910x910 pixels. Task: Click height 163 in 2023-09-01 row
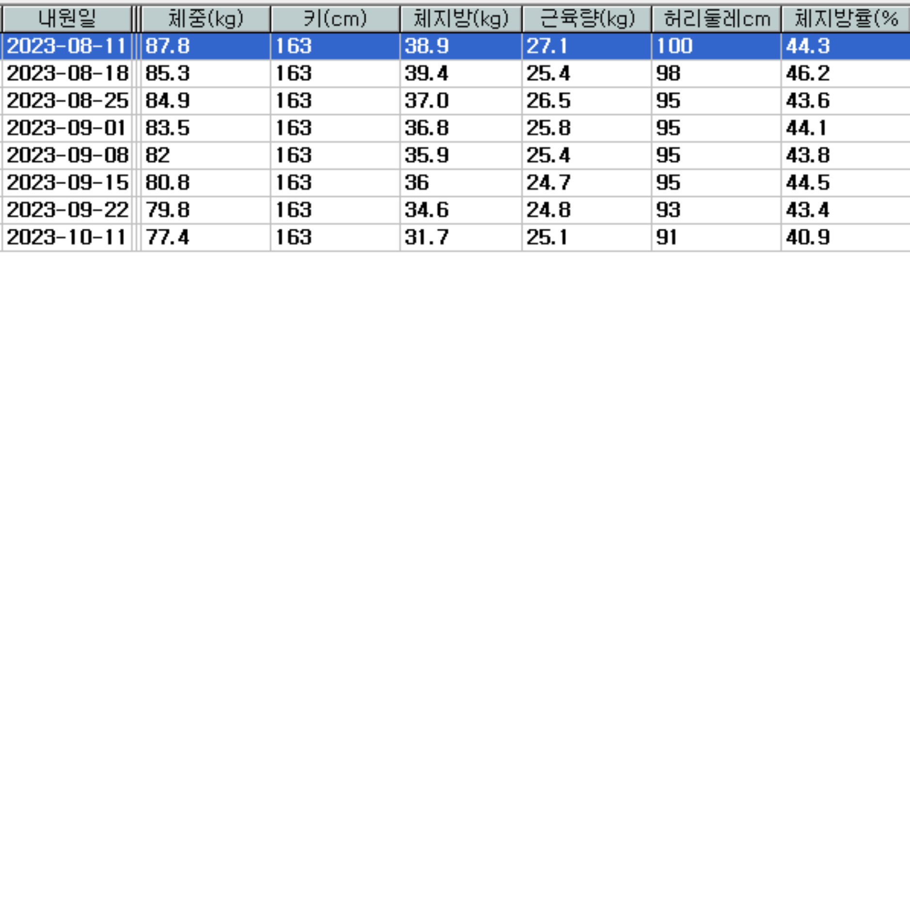click(x=293, y=128)
